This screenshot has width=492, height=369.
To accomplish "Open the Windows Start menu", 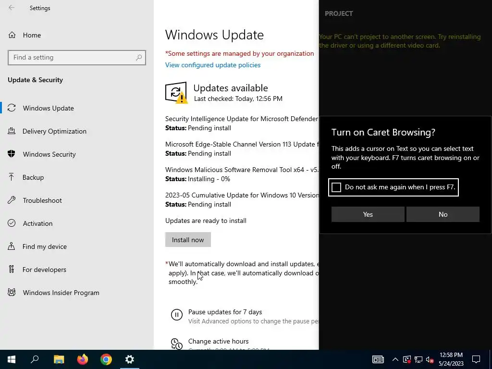I will tap(12, 359).
